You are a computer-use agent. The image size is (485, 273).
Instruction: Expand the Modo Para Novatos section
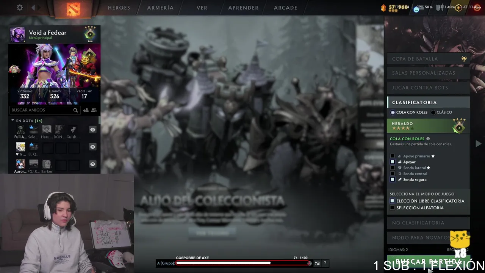pyautogui.click(x=428, y=237)
